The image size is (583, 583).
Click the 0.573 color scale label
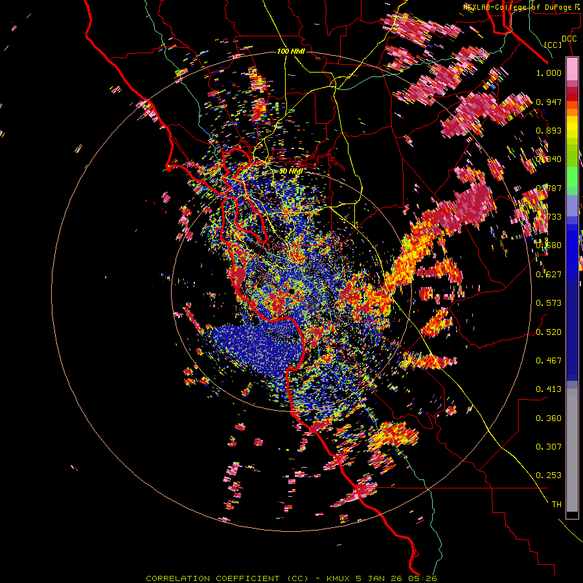pyautogui.click(x=549, y=303)
